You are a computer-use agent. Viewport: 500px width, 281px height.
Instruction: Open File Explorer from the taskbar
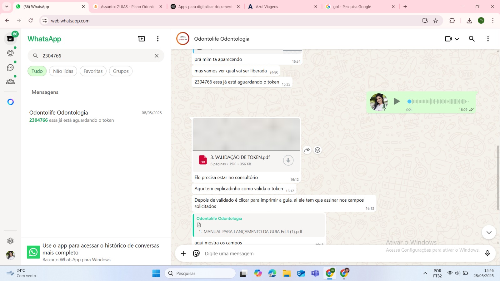pos(287,274)
